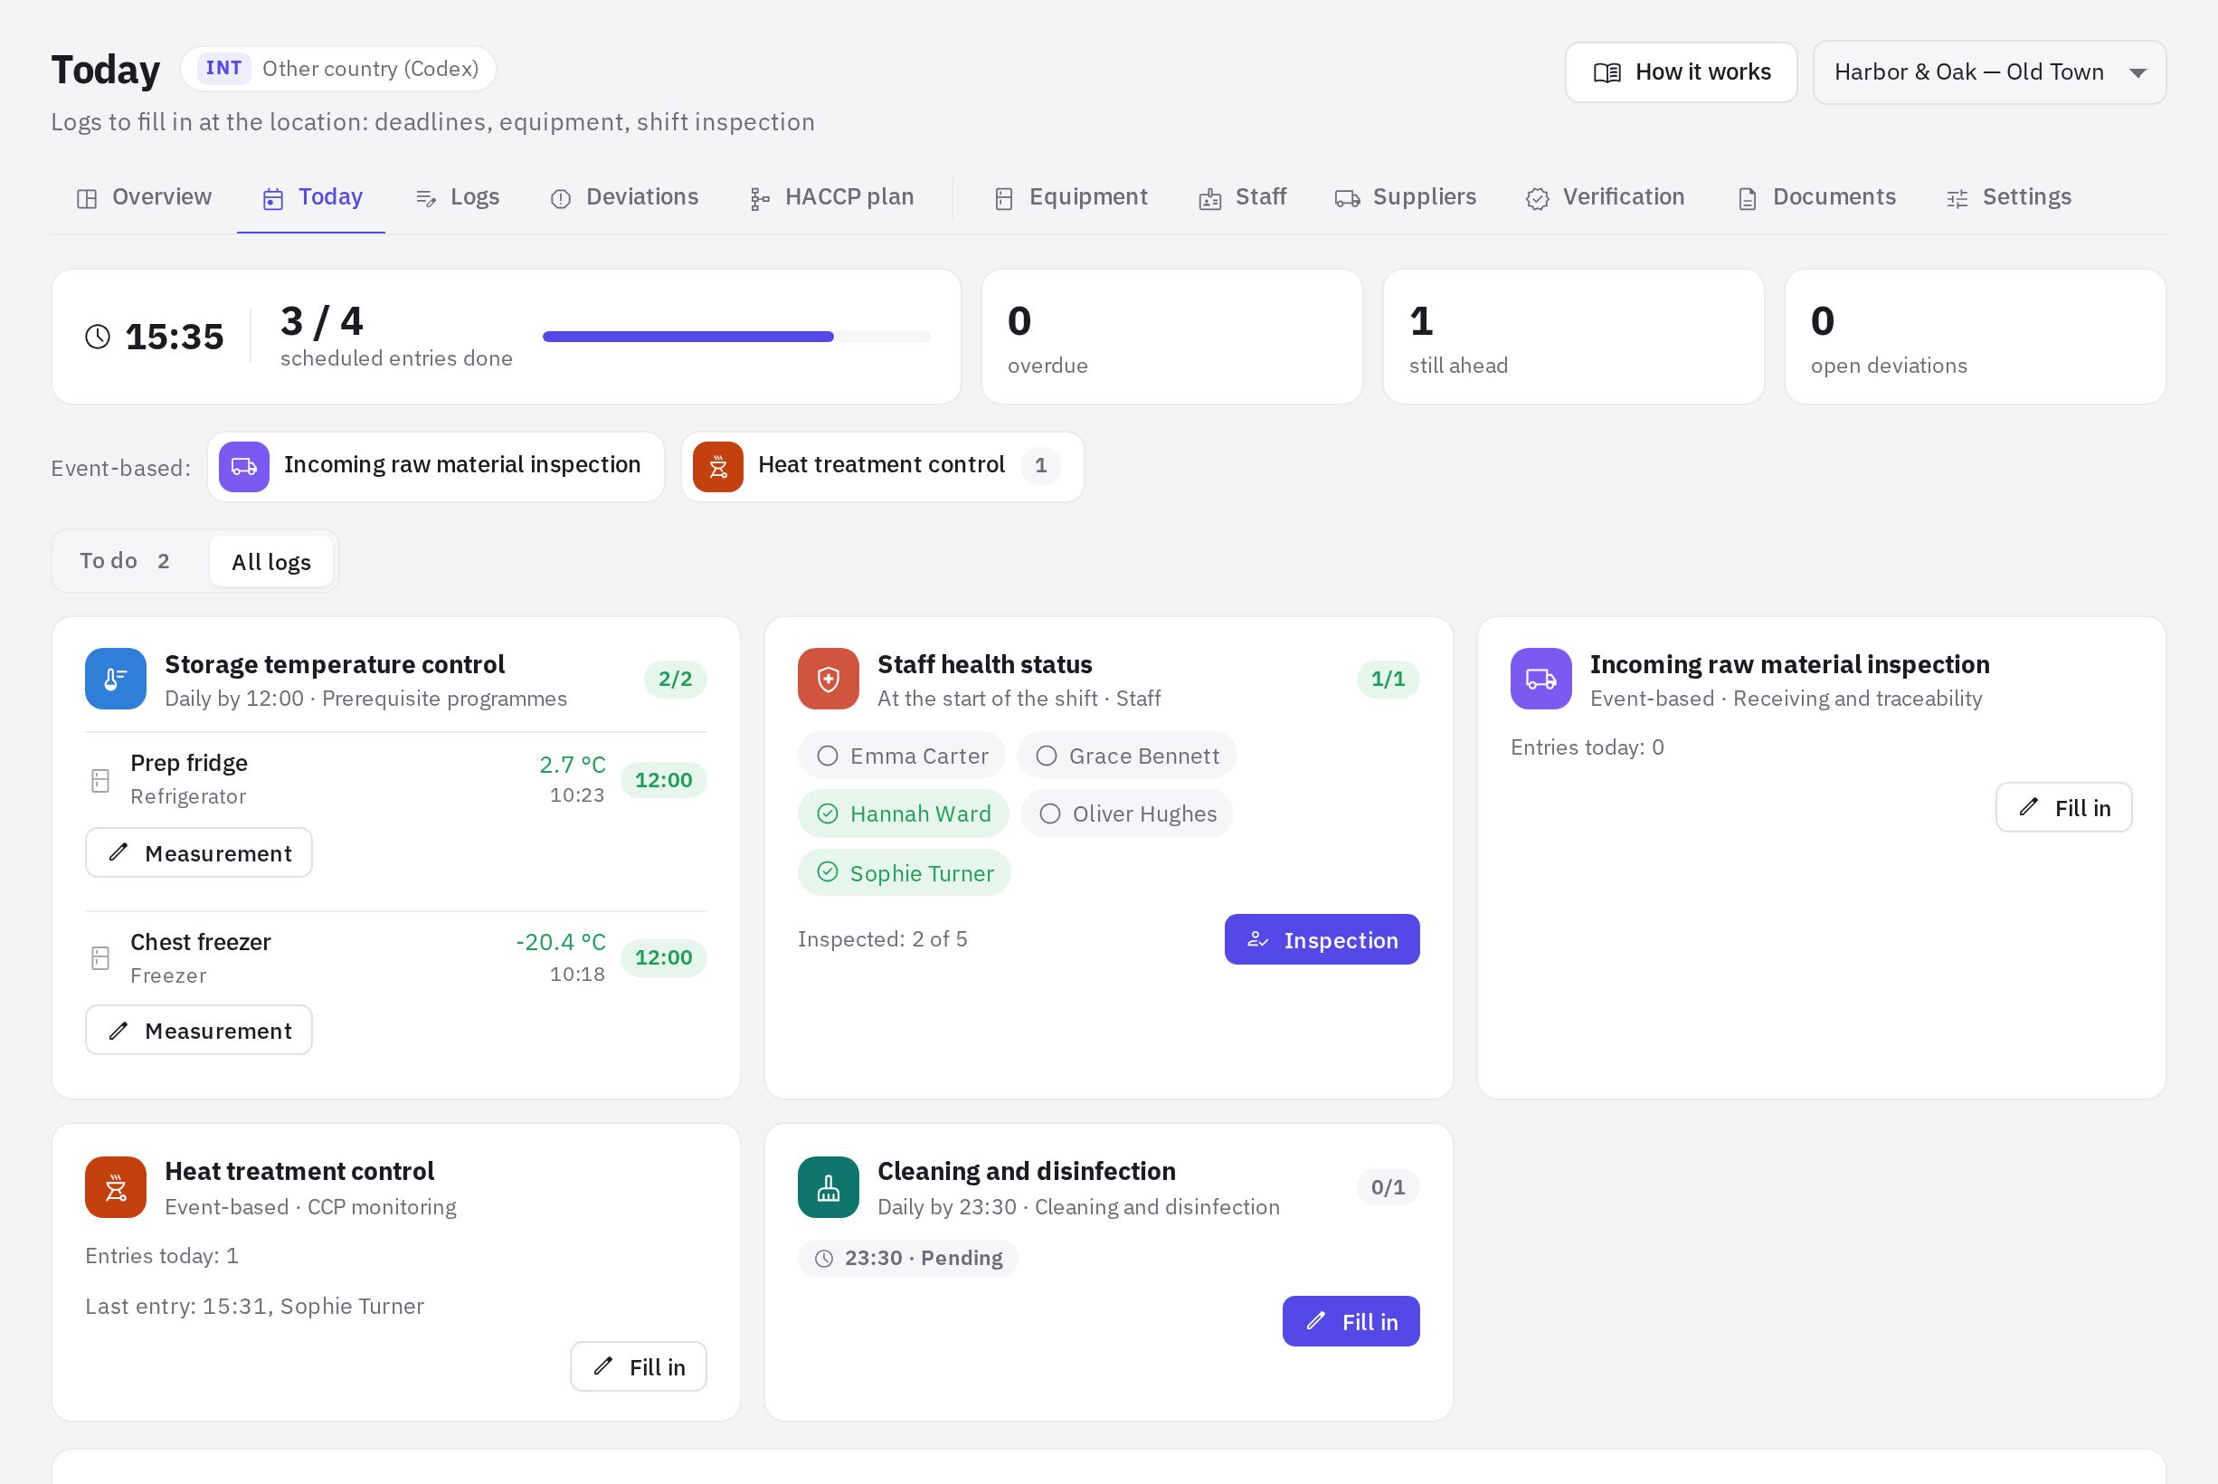Click the scheduled entries progress bar
Image resolution: width=2218 pixels, height=1484 pixels.
pos(737,337)
